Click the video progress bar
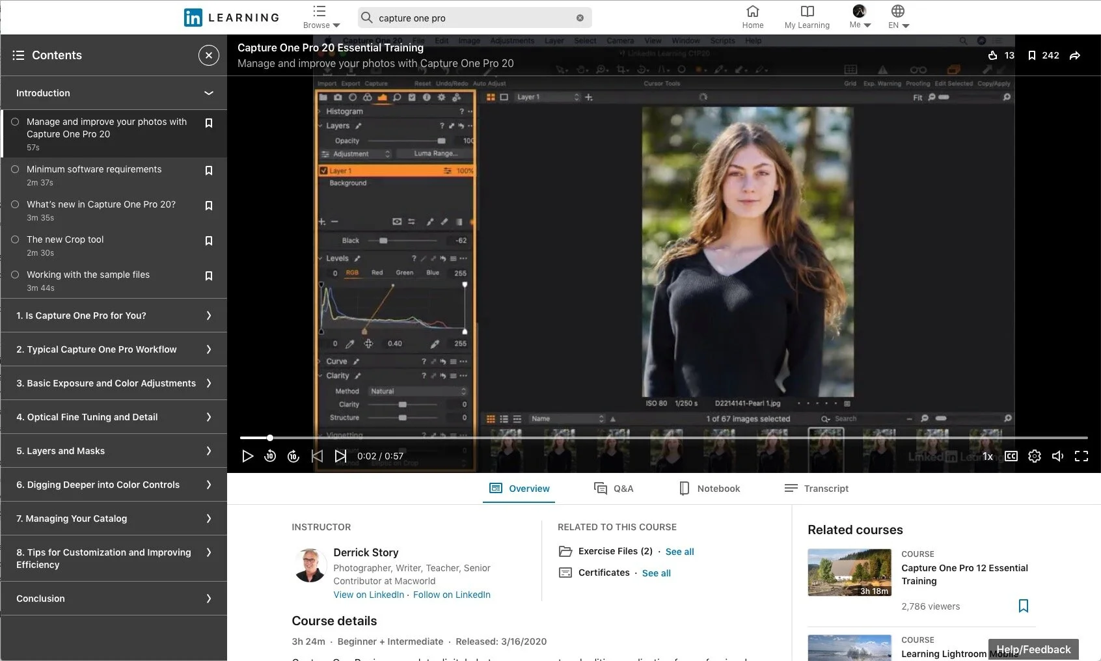 point(664,438)
